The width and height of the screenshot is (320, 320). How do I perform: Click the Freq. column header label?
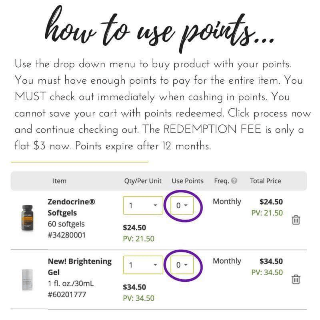pos(222,181)
